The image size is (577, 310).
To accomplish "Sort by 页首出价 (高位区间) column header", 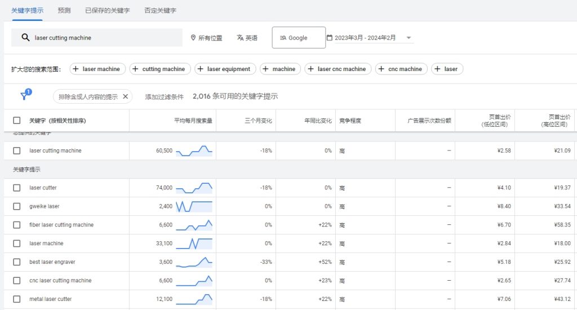I will click(556, 121).
